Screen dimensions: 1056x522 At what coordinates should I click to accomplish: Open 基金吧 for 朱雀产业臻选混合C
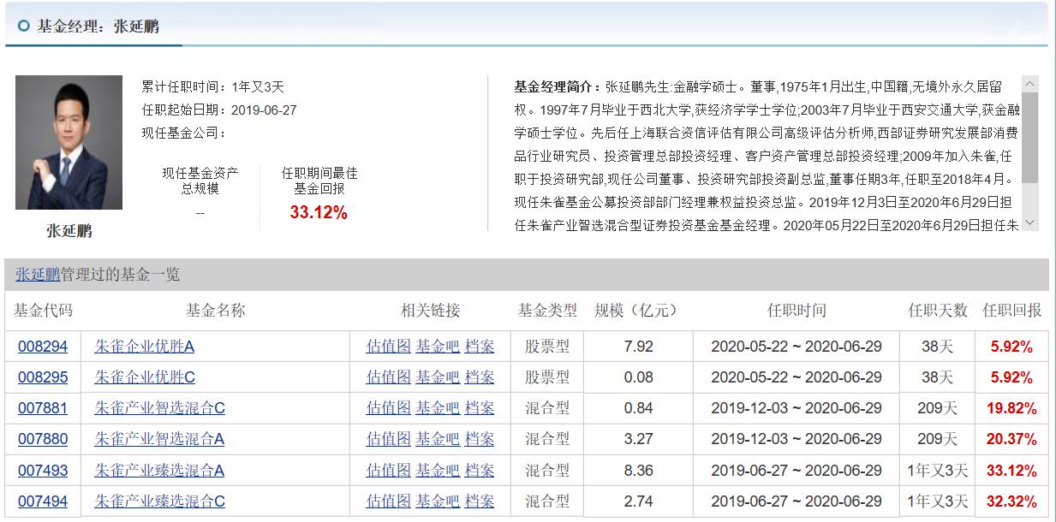438,501
